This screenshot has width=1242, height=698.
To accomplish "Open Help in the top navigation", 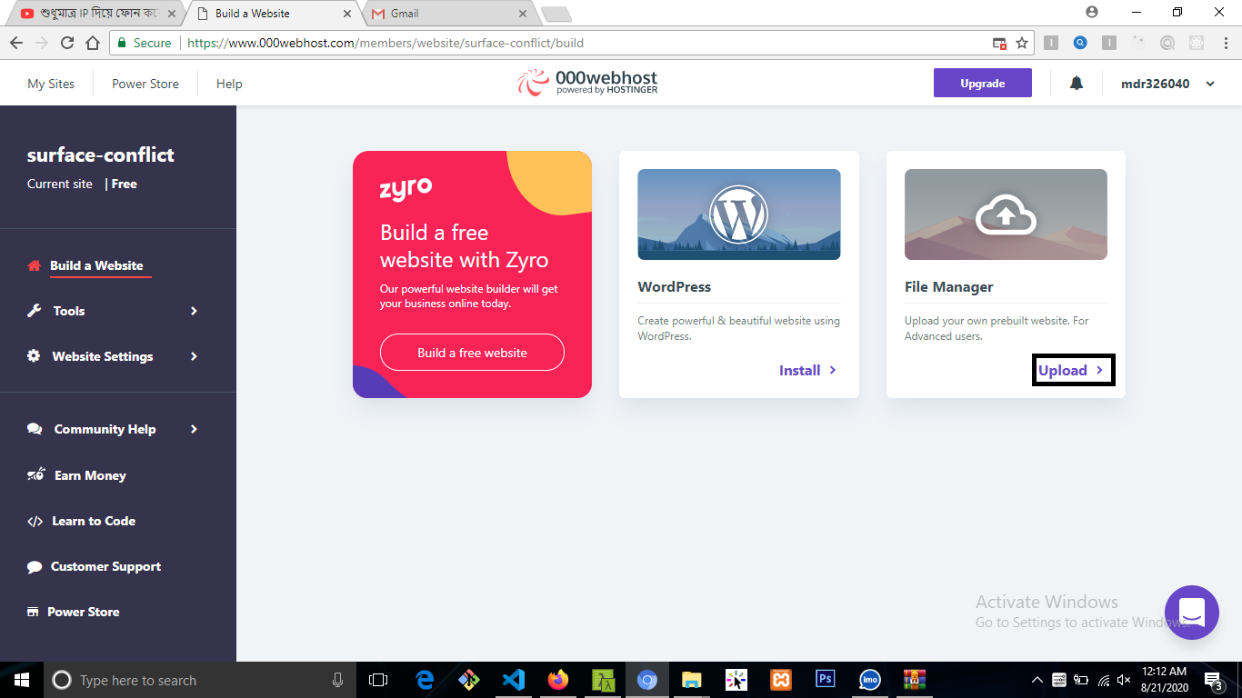I will point(229,84).
